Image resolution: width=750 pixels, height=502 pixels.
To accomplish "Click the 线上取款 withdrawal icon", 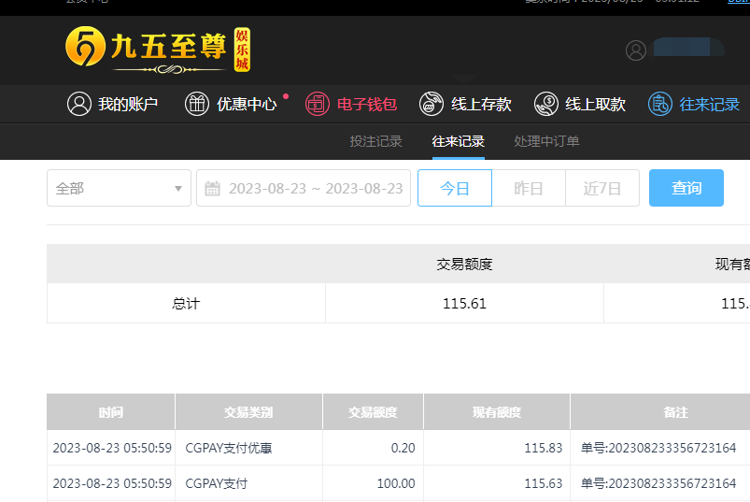I will click(546, 104).
